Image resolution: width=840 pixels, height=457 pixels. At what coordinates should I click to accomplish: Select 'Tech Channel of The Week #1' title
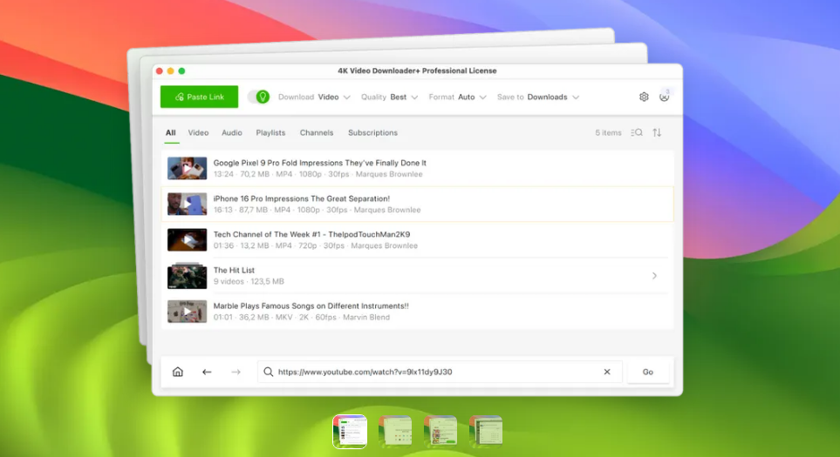[311, 235]
